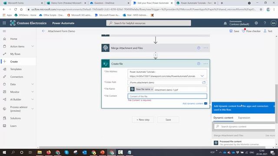Open the help question mark icon
Image resolution: width=278 pixels, height=156 pixels.
(x=265, y=23)
